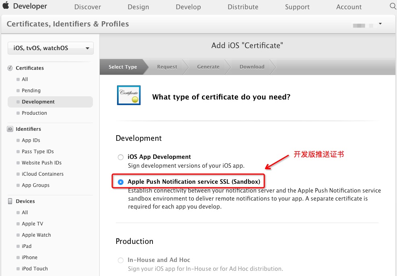Open Website Push IDs

pyautogui.click(x=41, y=162)
